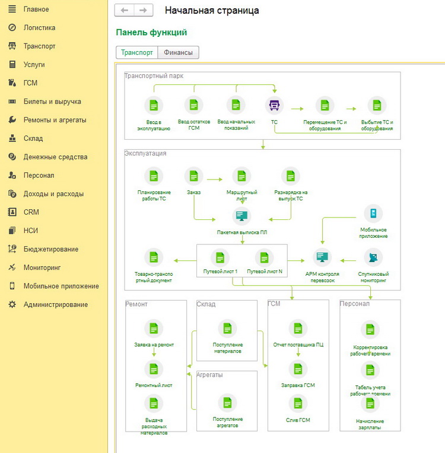Select the Транспорт tab
This screenshot has height=453, width=445.
tap(137, 52)
